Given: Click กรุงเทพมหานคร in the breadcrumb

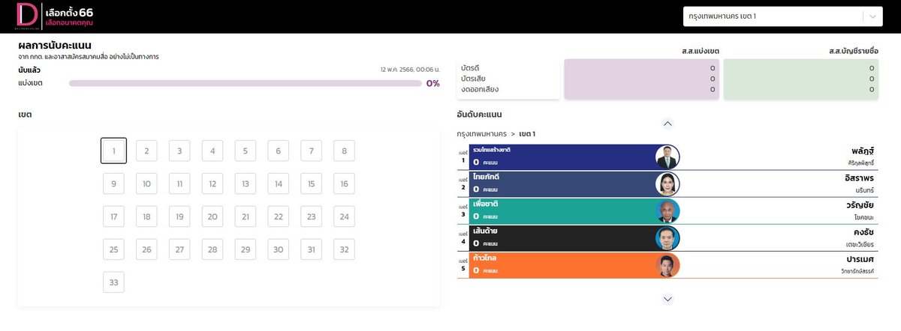Looking at the screenshot, I should coord(481,133).
